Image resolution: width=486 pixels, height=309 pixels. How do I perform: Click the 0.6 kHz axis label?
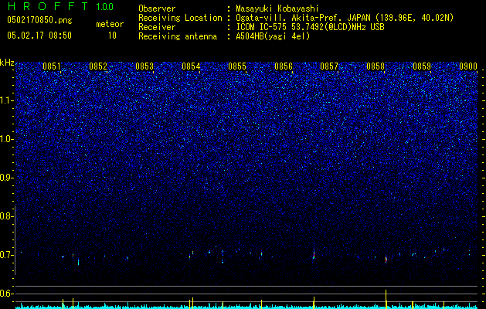[6, 294]
